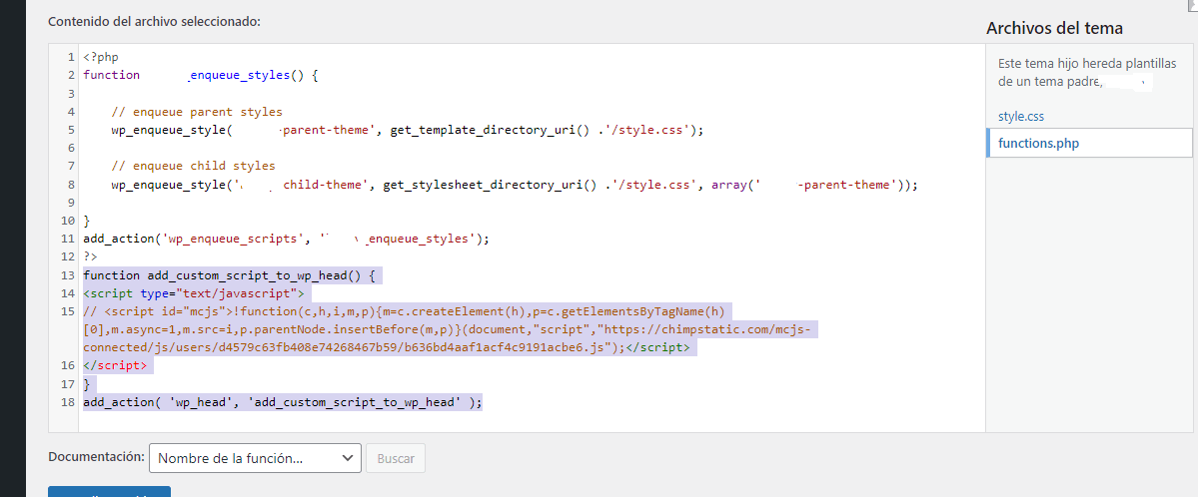The image size is (1198, 497).
Task: Click the "// enqueue child styles" comment
Action: 193,166
